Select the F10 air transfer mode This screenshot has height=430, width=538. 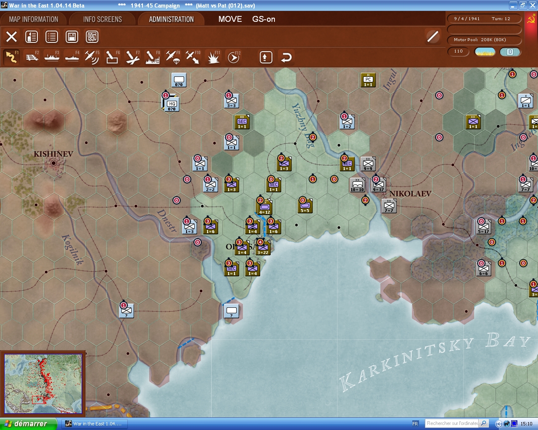click(x=193, y=57)
